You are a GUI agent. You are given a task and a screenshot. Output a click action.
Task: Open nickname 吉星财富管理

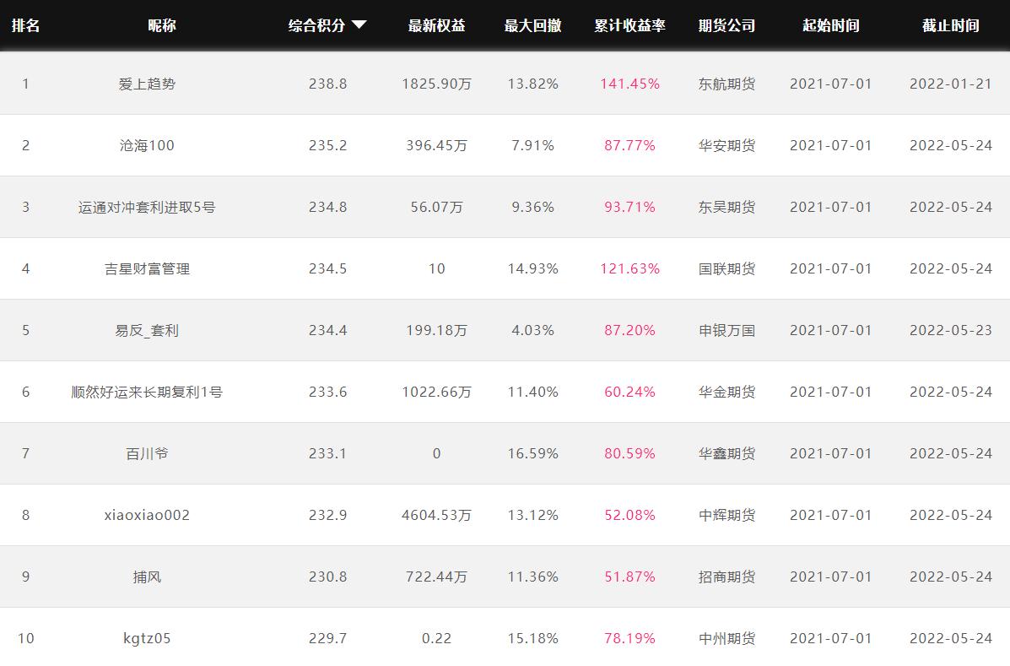click(147, 268)
